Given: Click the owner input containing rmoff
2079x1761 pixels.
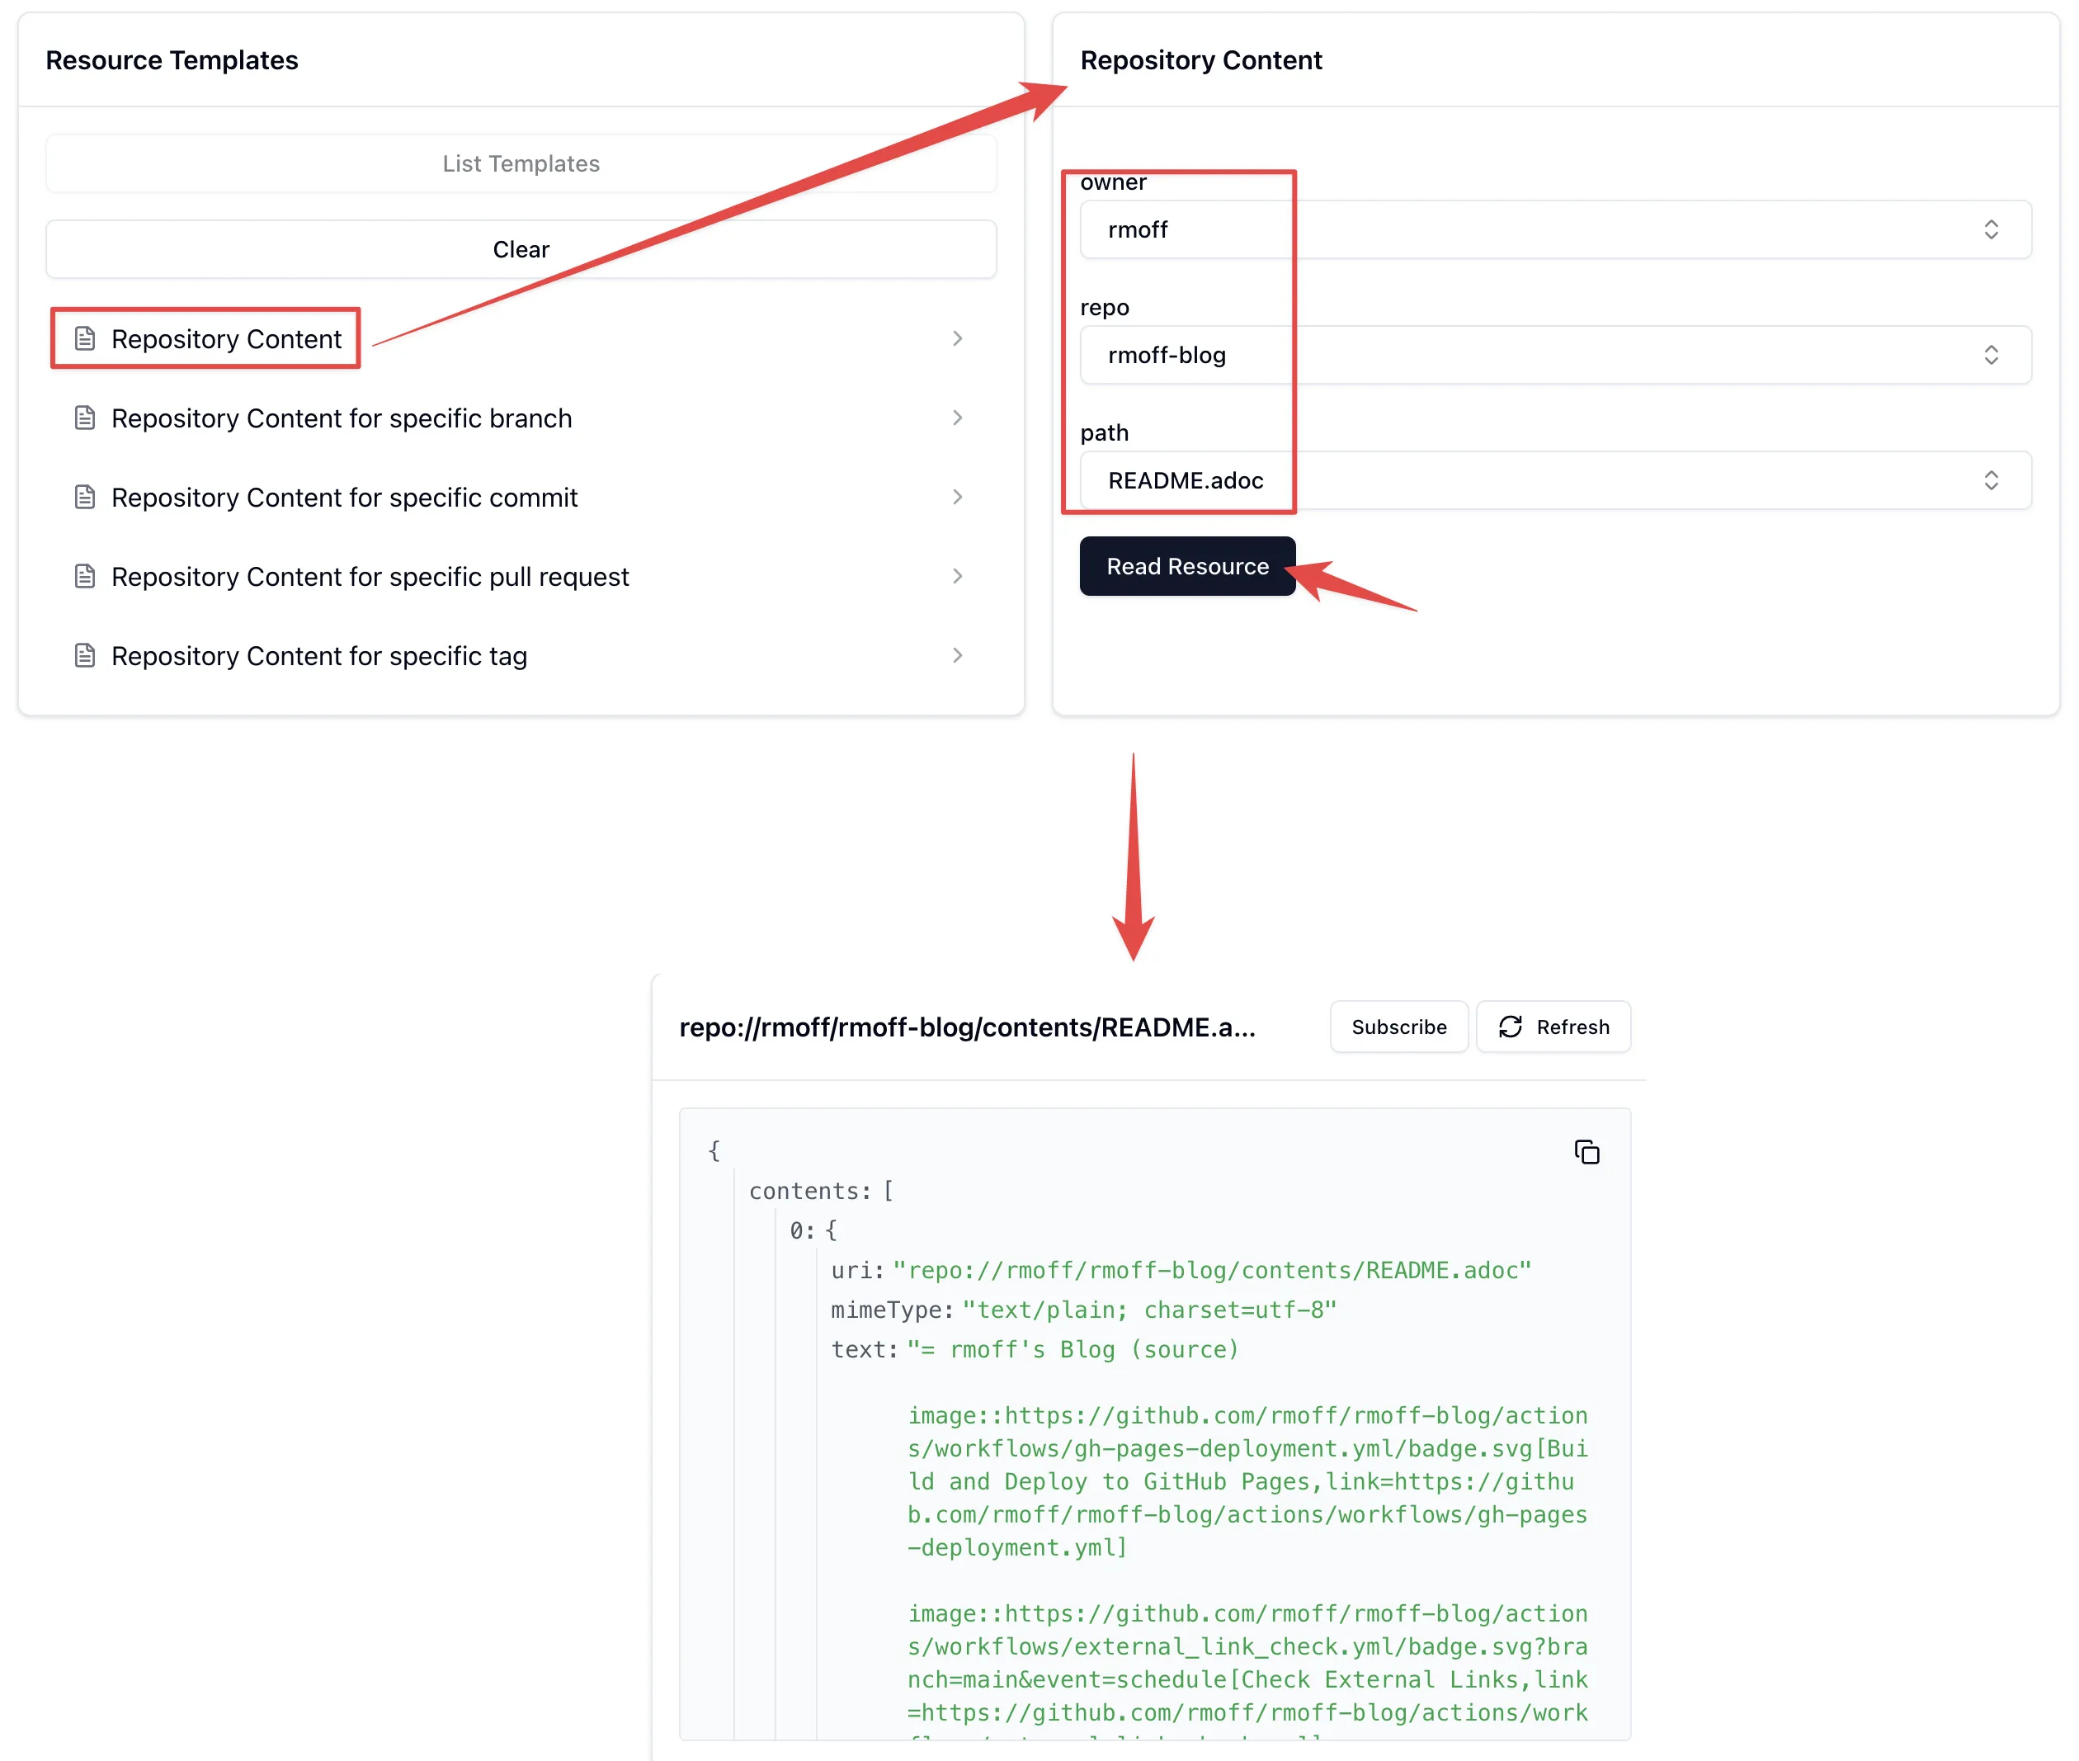Looking at the screenshot, I should (x=1555, y=229).
